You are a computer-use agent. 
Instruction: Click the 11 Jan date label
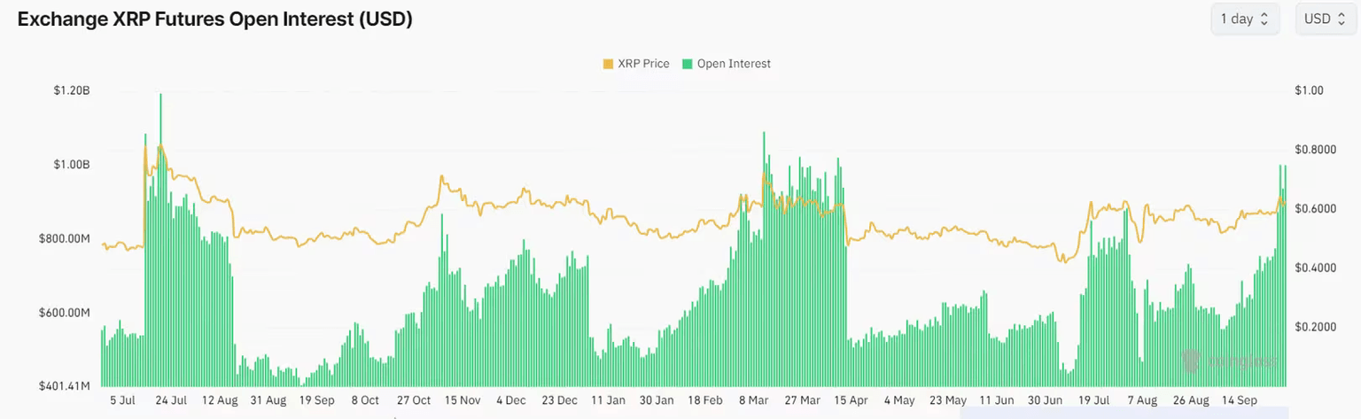click(x=608, y=400)
